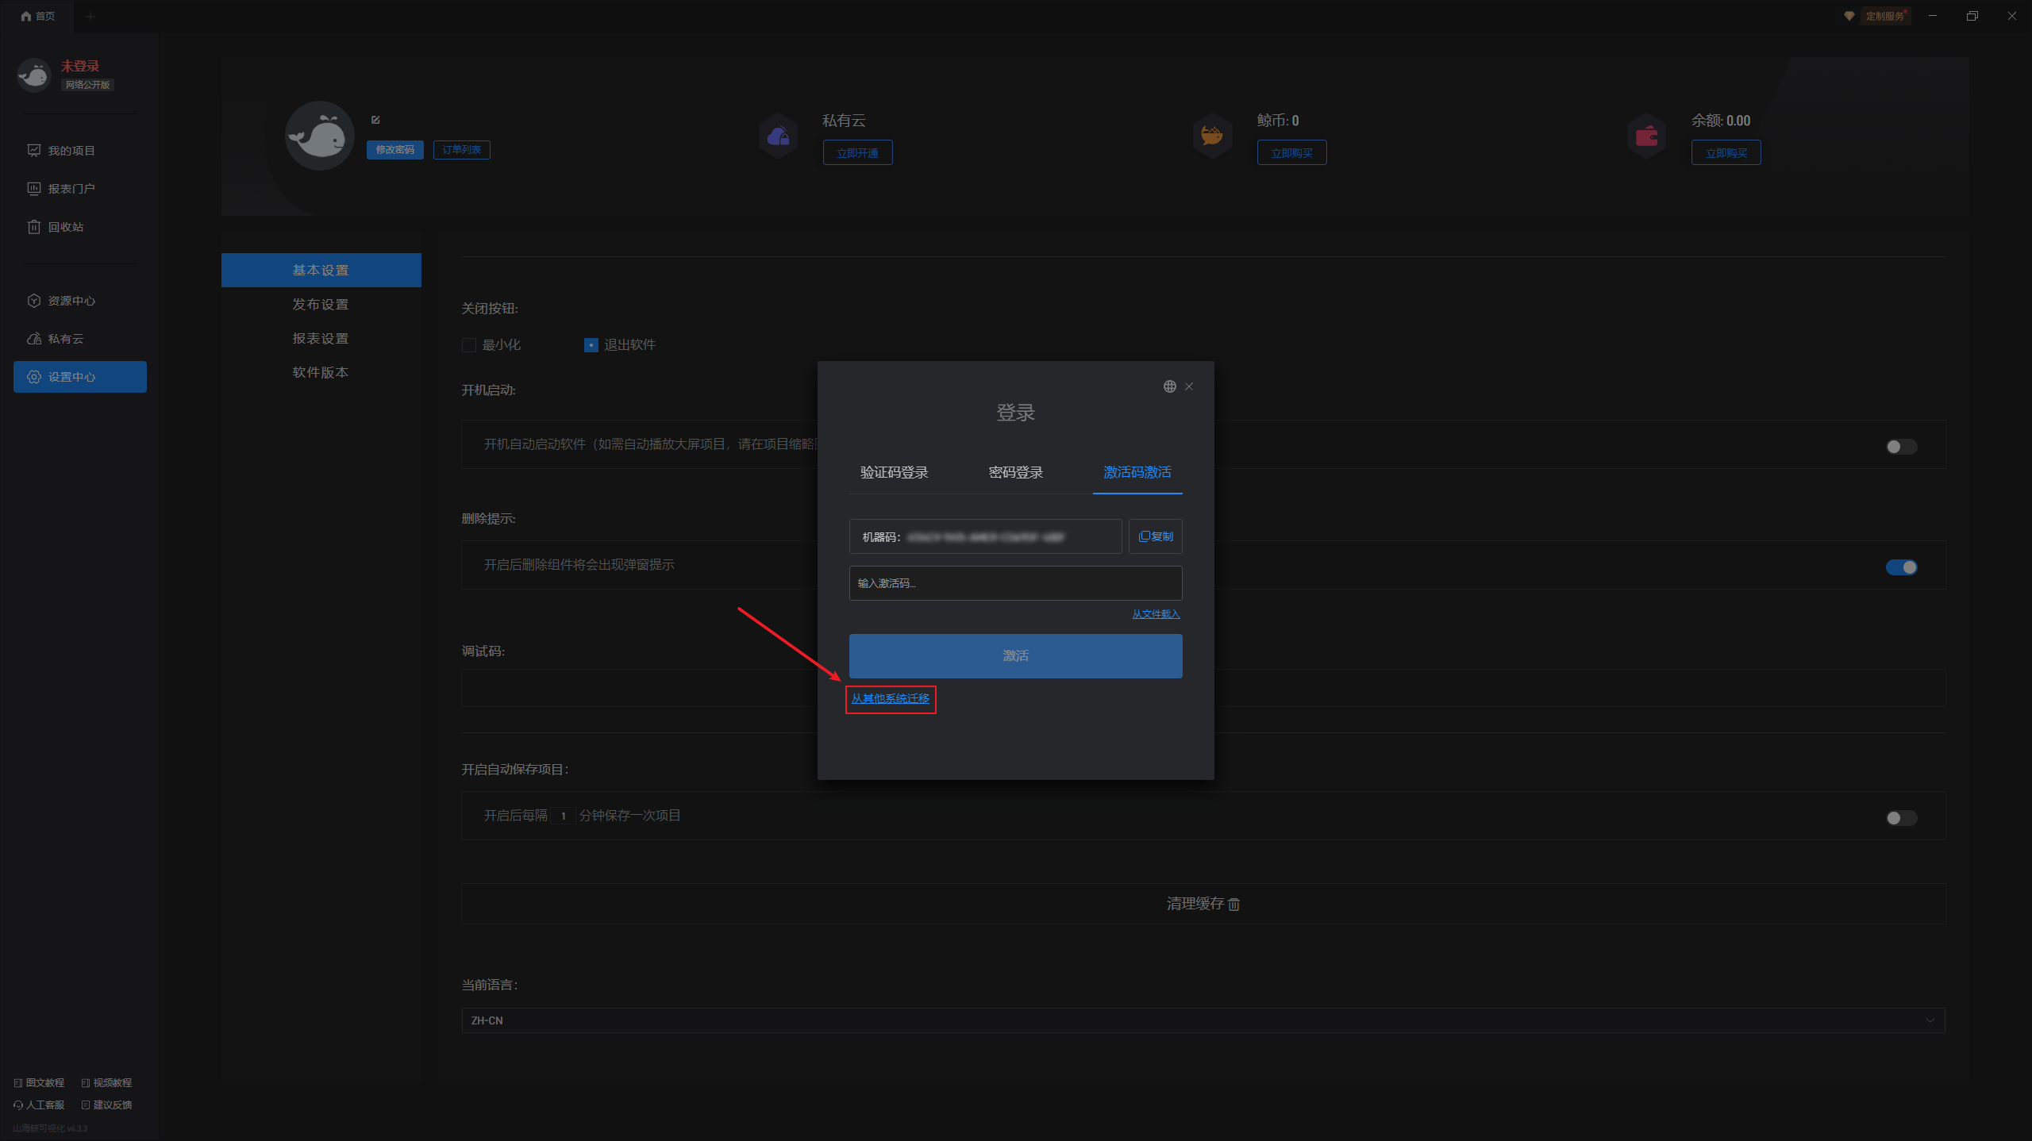Expand the ZH-CN language dropdown
Viewport: 2032px width, 1141px height.
click(1203, 1020)
